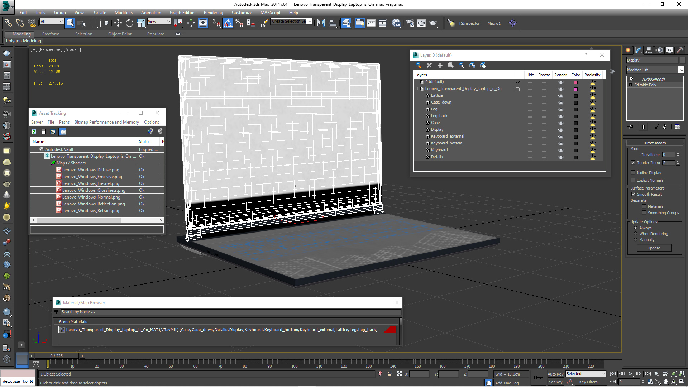Select When Rendering update option

(635, 234)
